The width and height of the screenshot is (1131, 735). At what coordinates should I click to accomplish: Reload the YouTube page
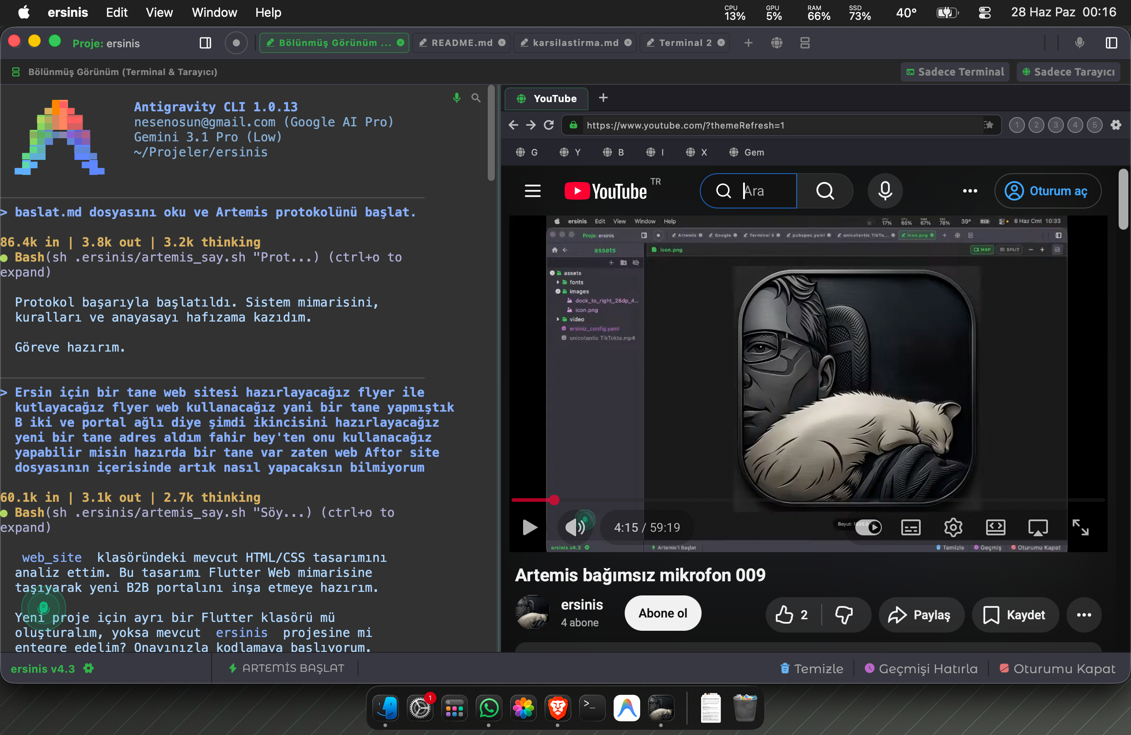[x=548, y=125]
